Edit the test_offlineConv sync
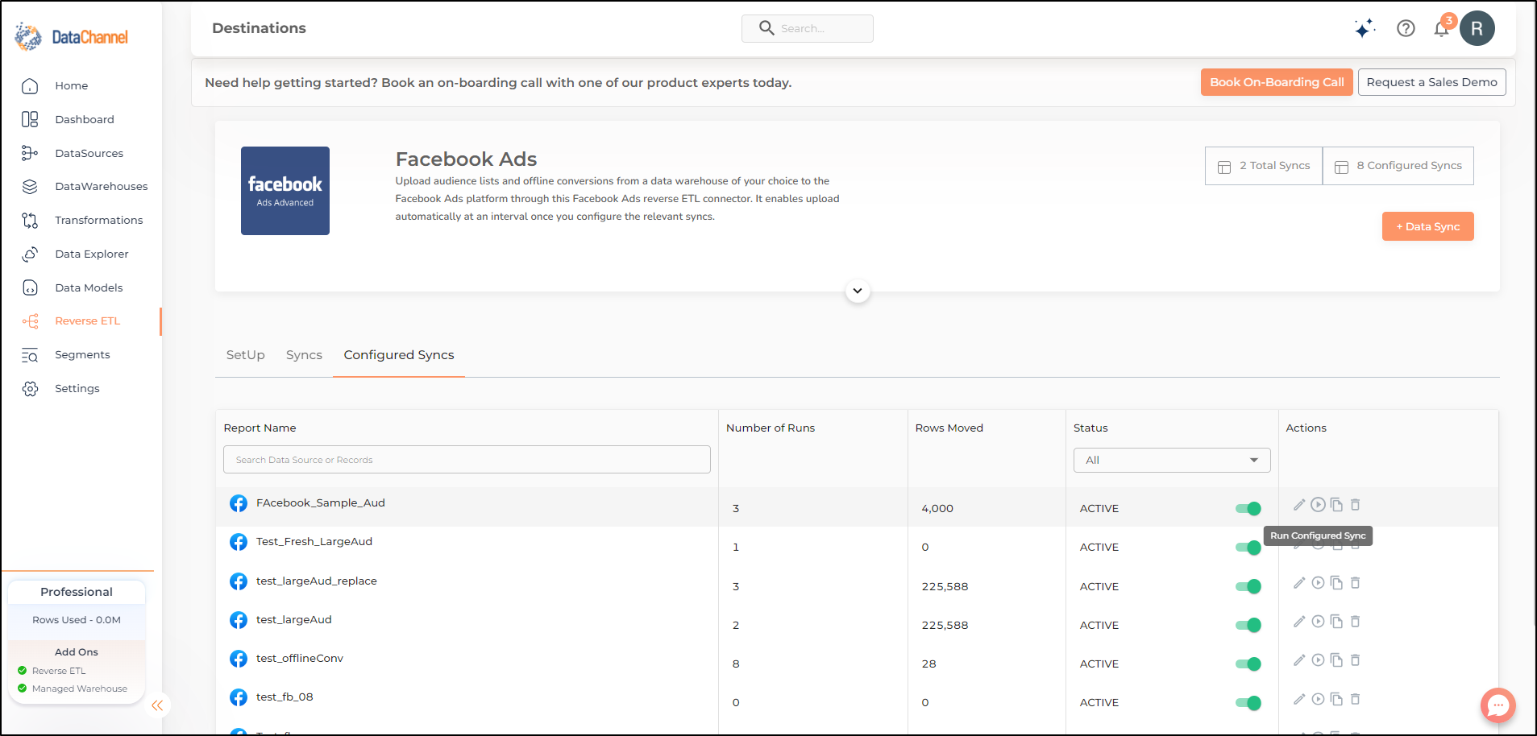This screenshot has height=736, width=1537. click(1298, 660)
